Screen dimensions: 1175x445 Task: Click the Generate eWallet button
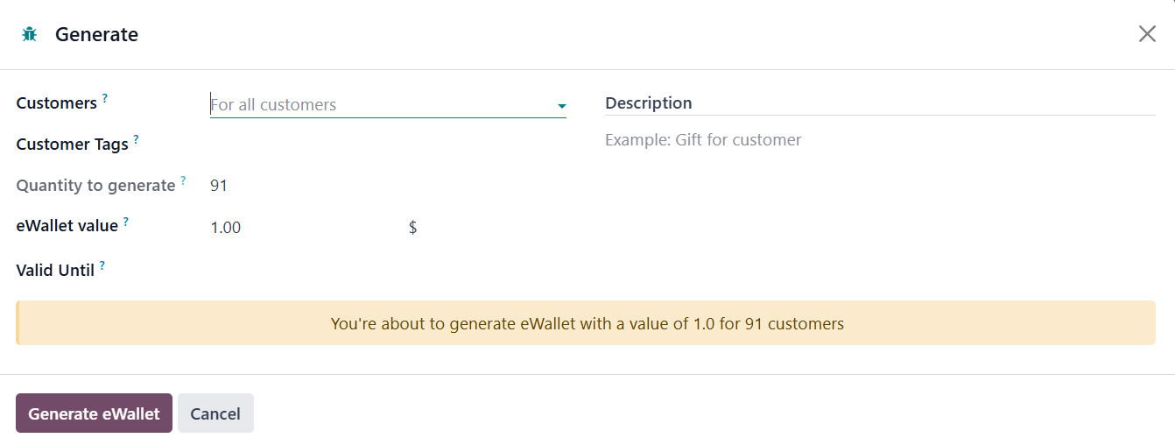(x=94, y=413)
